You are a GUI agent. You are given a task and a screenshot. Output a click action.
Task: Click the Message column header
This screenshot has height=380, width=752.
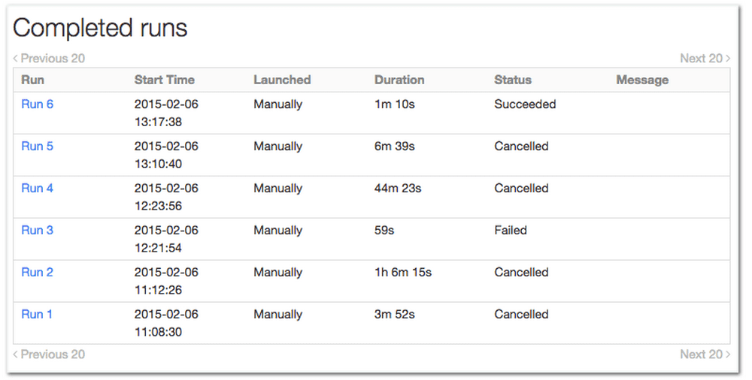(x=642, y=80)
